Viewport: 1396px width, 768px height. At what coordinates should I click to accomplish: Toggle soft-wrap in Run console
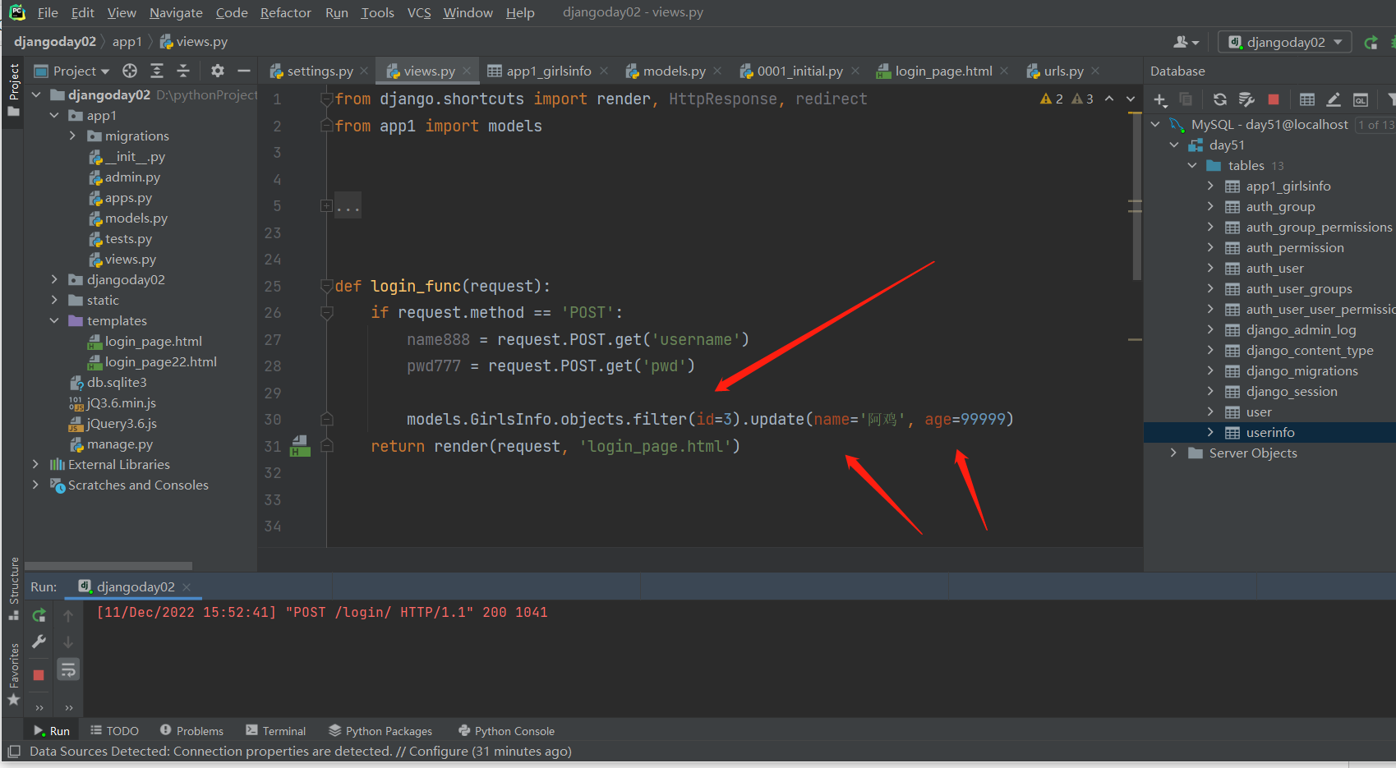(x=68, y=670)
